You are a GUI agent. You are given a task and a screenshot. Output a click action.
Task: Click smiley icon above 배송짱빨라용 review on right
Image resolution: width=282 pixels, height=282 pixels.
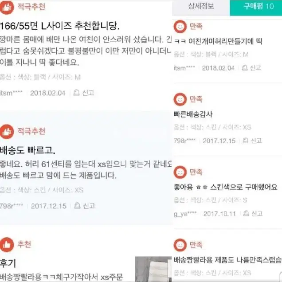coord(180,245)
